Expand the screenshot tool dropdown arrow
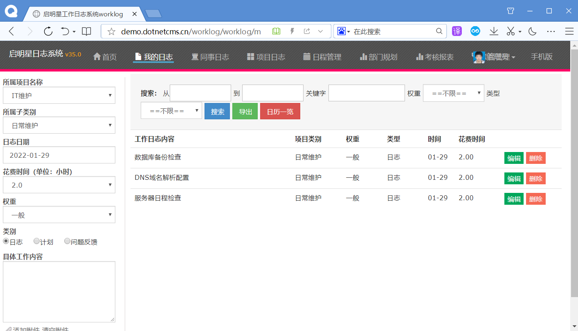This screenshot has width=578, height=331. tap(520, 31)
